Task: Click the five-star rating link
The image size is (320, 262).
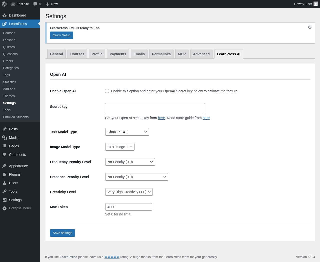Action: pyautogui.click(x=112, y=257)
